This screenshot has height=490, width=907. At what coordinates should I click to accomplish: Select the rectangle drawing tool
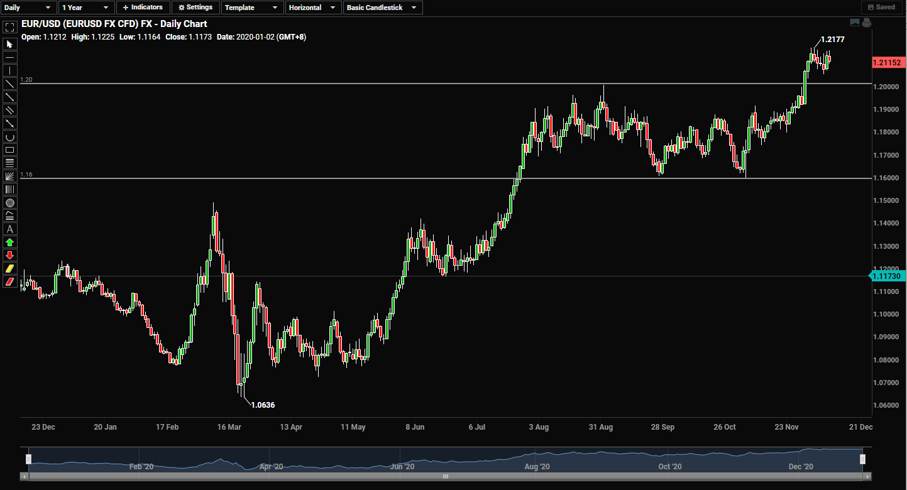pyautogui.click(x=9, y=150)
